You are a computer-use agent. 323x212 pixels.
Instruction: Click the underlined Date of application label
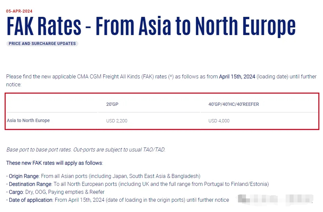pos(31,200)
